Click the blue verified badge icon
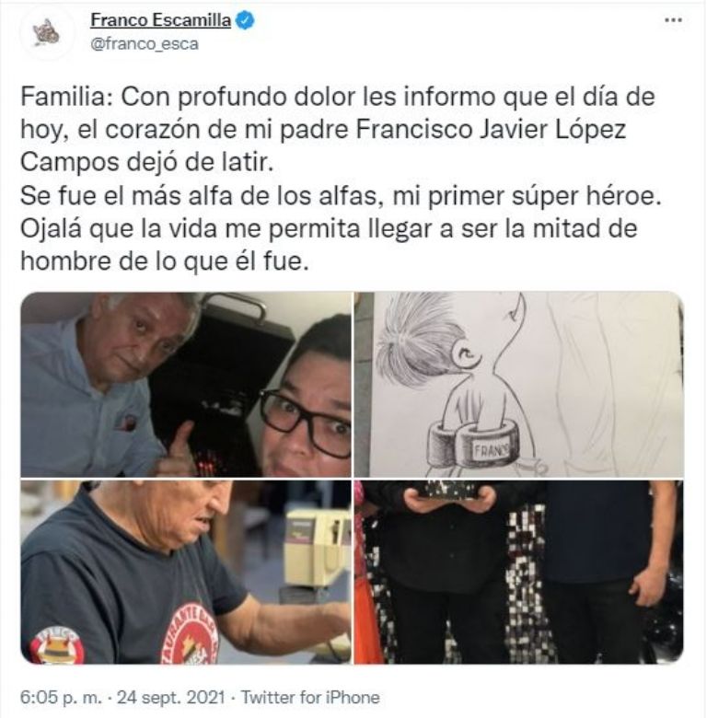 (x=245, y=20)
